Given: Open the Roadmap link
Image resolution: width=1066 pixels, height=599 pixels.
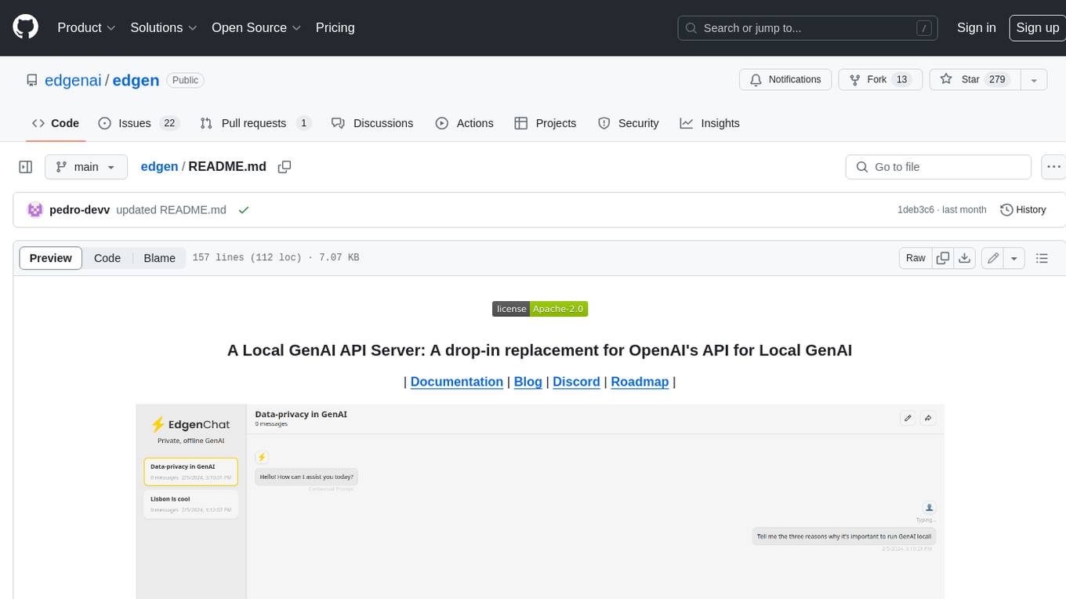Looking at the screenshot, I should pos(640,382).
